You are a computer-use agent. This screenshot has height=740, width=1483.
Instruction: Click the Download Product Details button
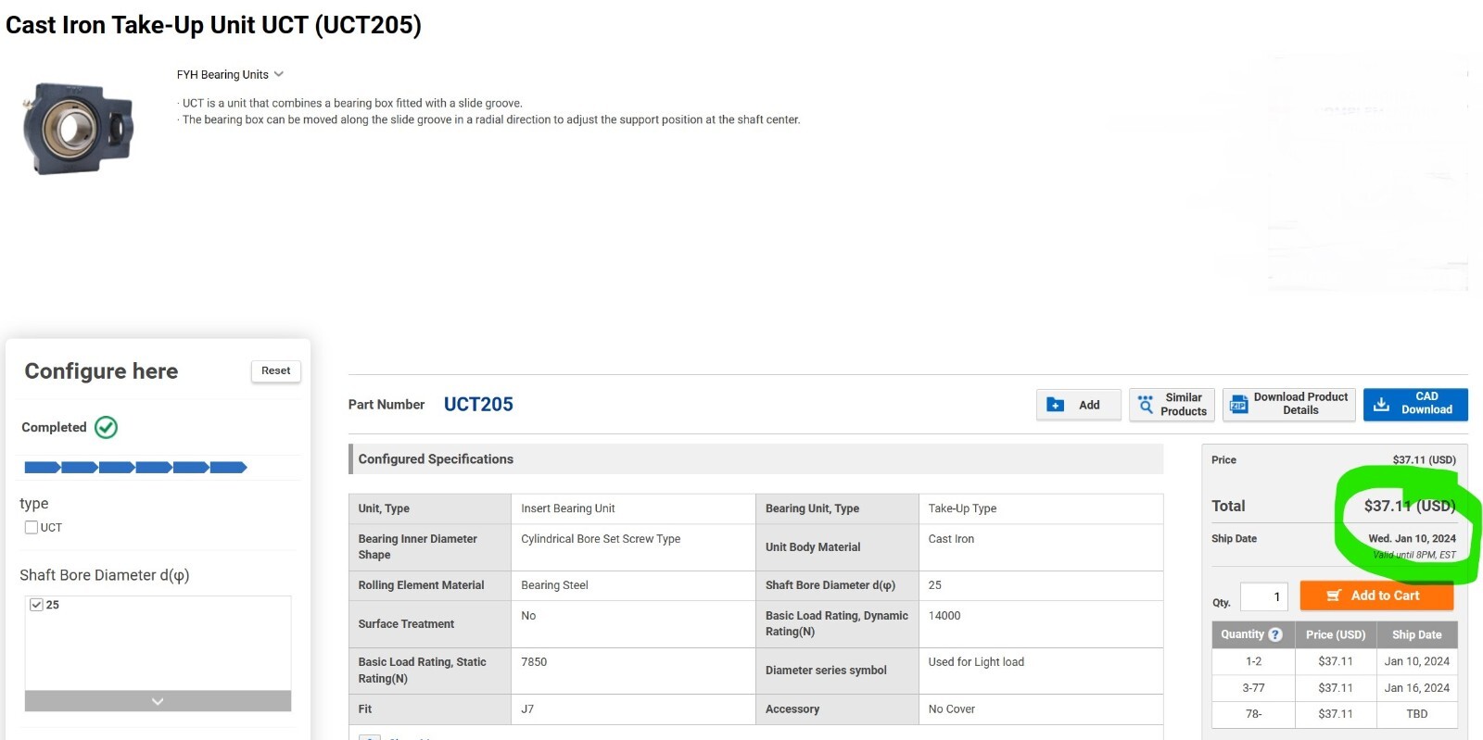(1288, 405)
